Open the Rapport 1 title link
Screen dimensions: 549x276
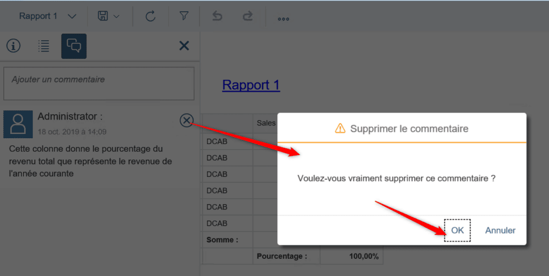click(x=251, y=85)
